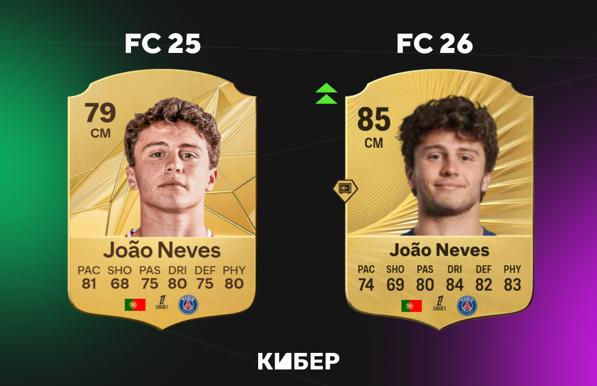Screen dimensions: 597x386
Task: Click the Ligue 1 logo on FC 26 card
Action: coord(439,305)
